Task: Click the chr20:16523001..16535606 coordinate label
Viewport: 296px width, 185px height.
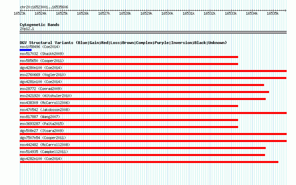Action: click(x=44, y=7)
